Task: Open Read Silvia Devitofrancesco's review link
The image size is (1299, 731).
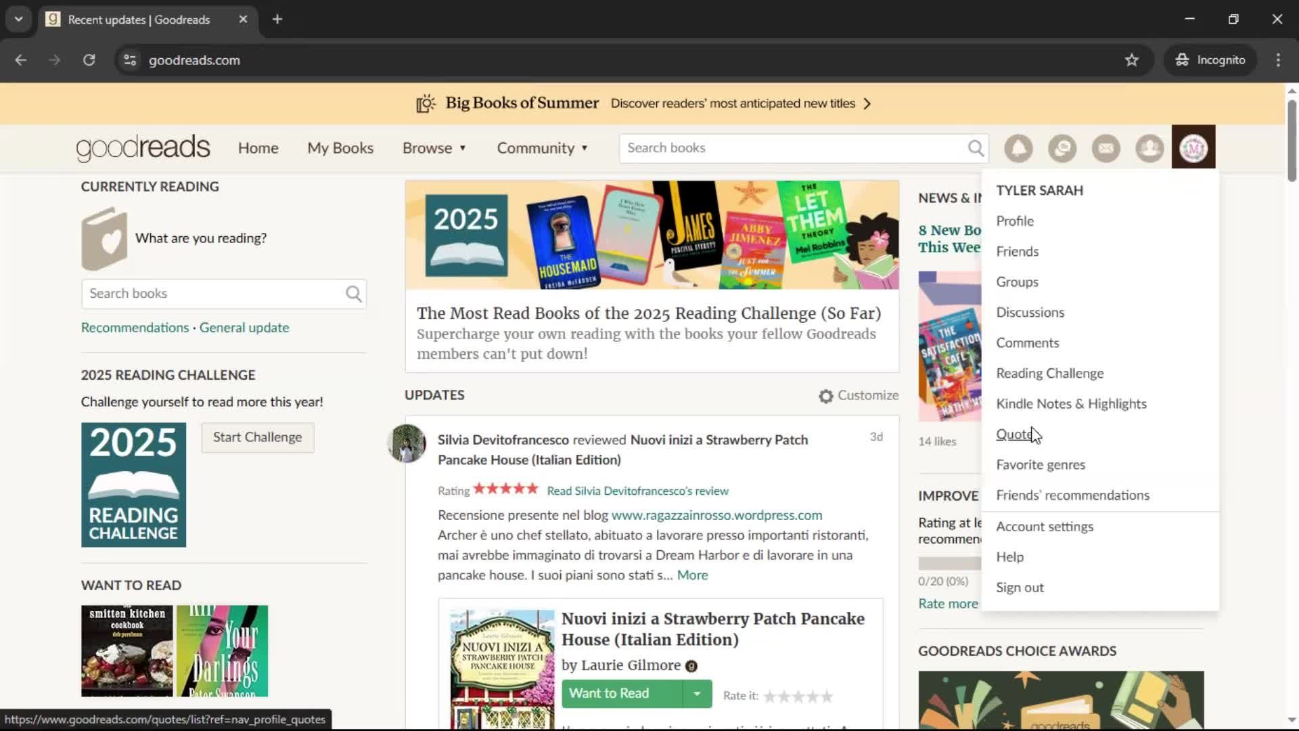Action: coord(637,491)
